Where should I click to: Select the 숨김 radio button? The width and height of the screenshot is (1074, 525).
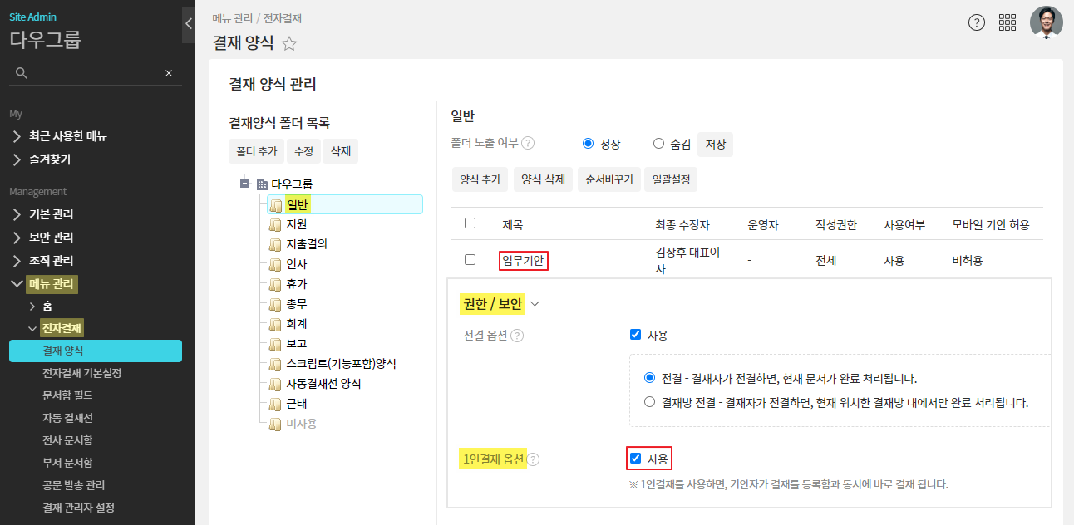pyautogui.click(x=659, y=143)
